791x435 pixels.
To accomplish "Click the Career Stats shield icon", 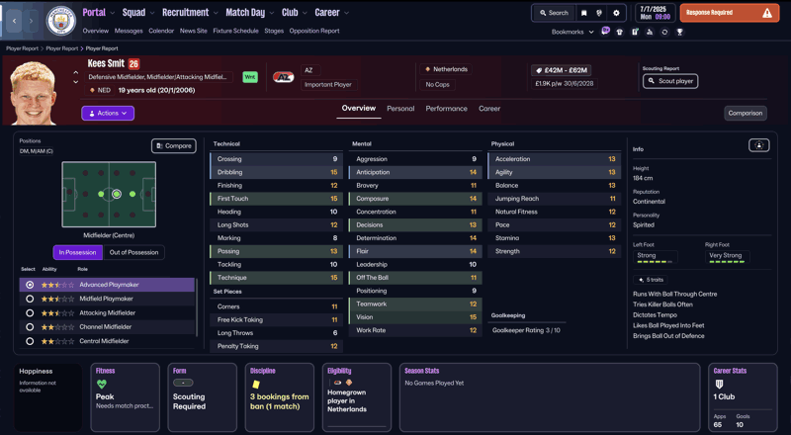I will click(719, 385).
